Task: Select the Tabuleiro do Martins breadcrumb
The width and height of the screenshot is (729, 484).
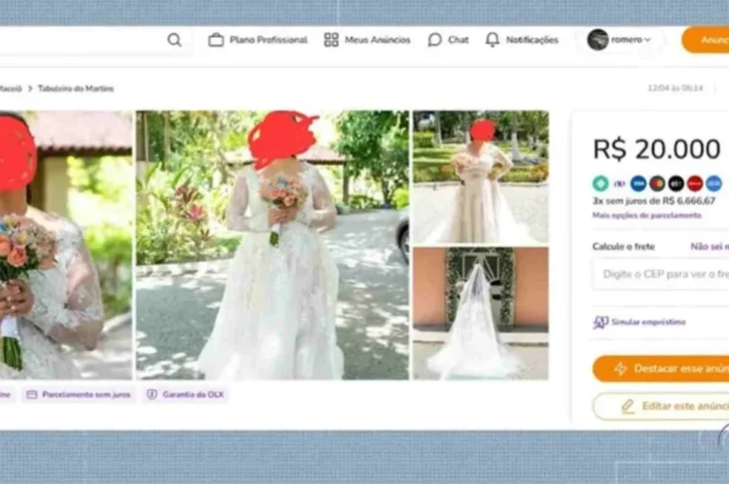Action: pos(76,88)
